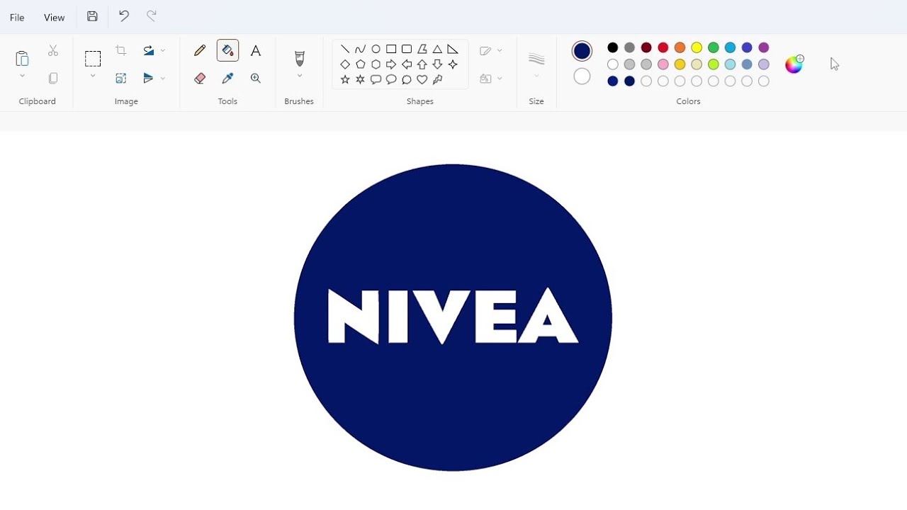907x510 pixels.
Task: Select Color 1 dark navy swatch
Action: 582,51
